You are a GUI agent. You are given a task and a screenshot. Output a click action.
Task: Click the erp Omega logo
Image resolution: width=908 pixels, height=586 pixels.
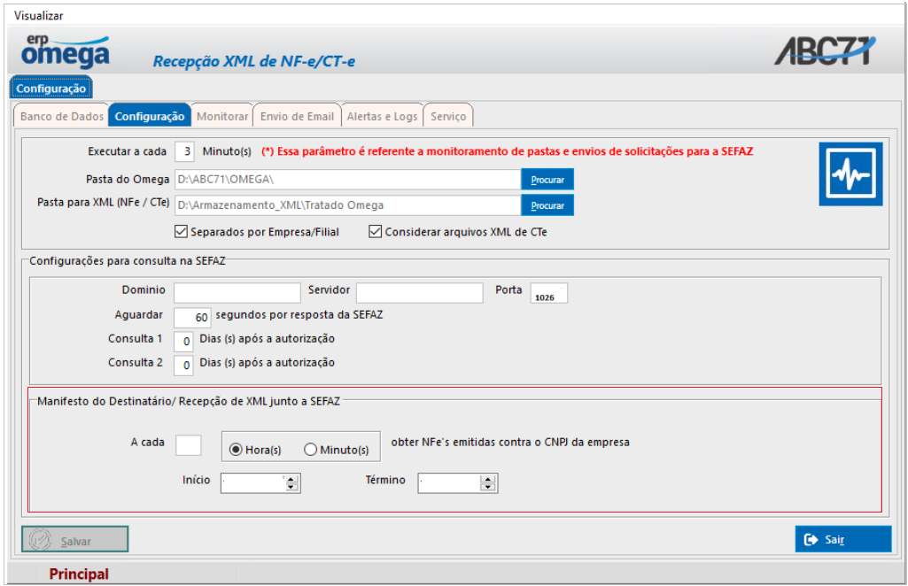coord(64,52)
